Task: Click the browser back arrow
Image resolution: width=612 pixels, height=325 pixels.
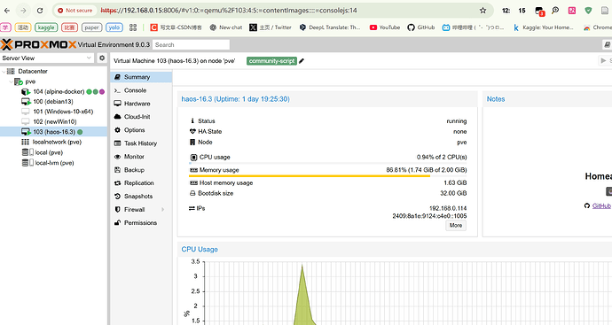Action: 7,11
